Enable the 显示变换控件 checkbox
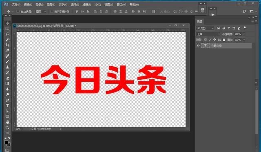The width and height of the screenshot is (261, 152). (51, 11)
